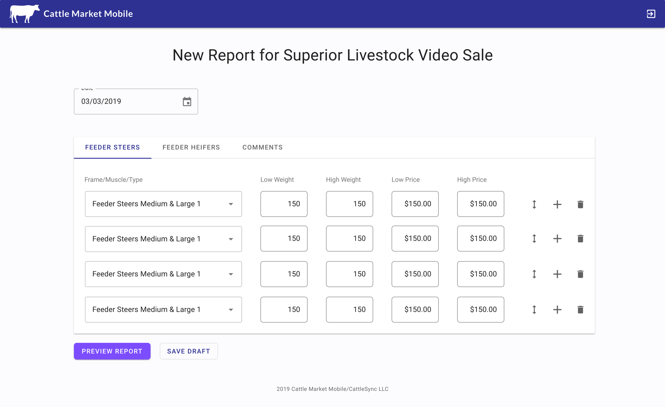The height and width of the screenshot is (407, 665).
Task: Click reorder arrow icon on first row
Action: tap(534, 204)
